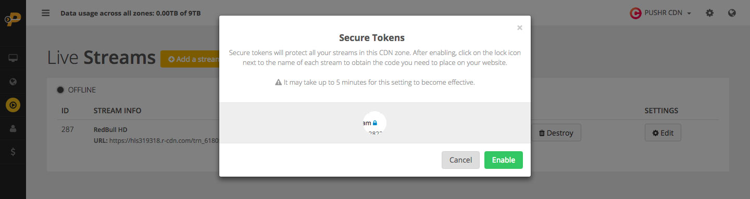Screen dimensions: 750x199
Task: Click the PUSHR CDN red logo icon
Action: pyautogui.click(x=635, y=13)
